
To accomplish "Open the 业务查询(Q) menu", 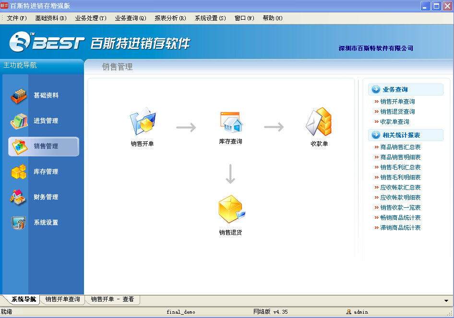I will point(131,18).
